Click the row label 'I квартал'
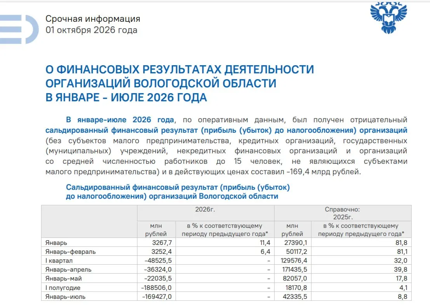This screenshot has width=430, height=305. point(59,261)
